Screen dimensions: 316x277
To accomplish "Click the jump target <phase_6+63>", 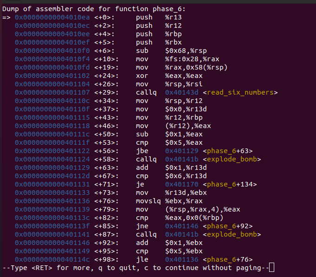I will pyautogui.click(x=228, y=151).
